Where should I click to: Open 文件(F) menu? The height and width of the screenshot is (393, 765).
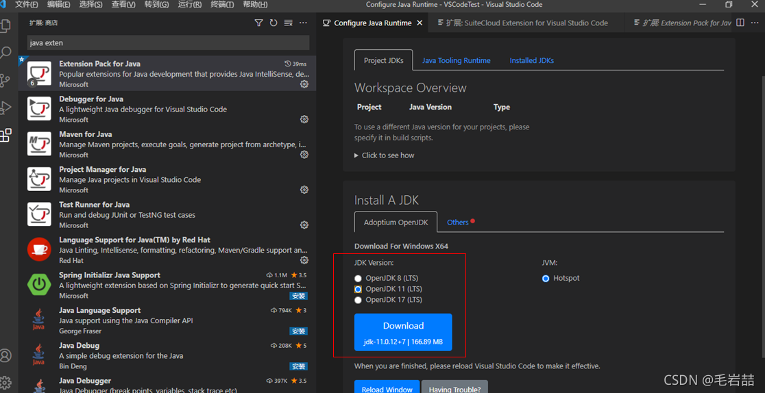click(26, 4)
